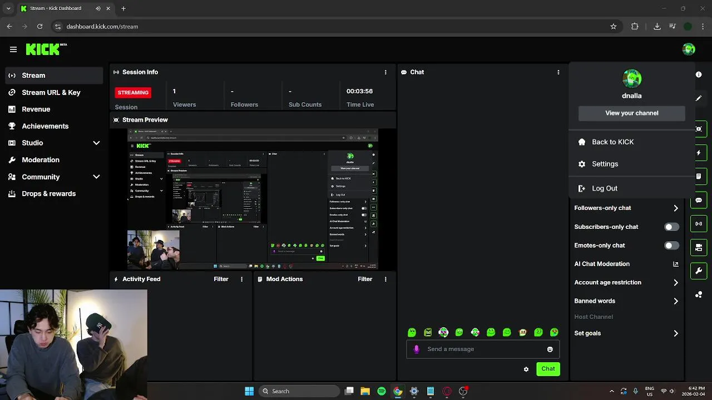Open Activity Feed Filter dropdown
The image size is (712, 400).
point(221,279)
